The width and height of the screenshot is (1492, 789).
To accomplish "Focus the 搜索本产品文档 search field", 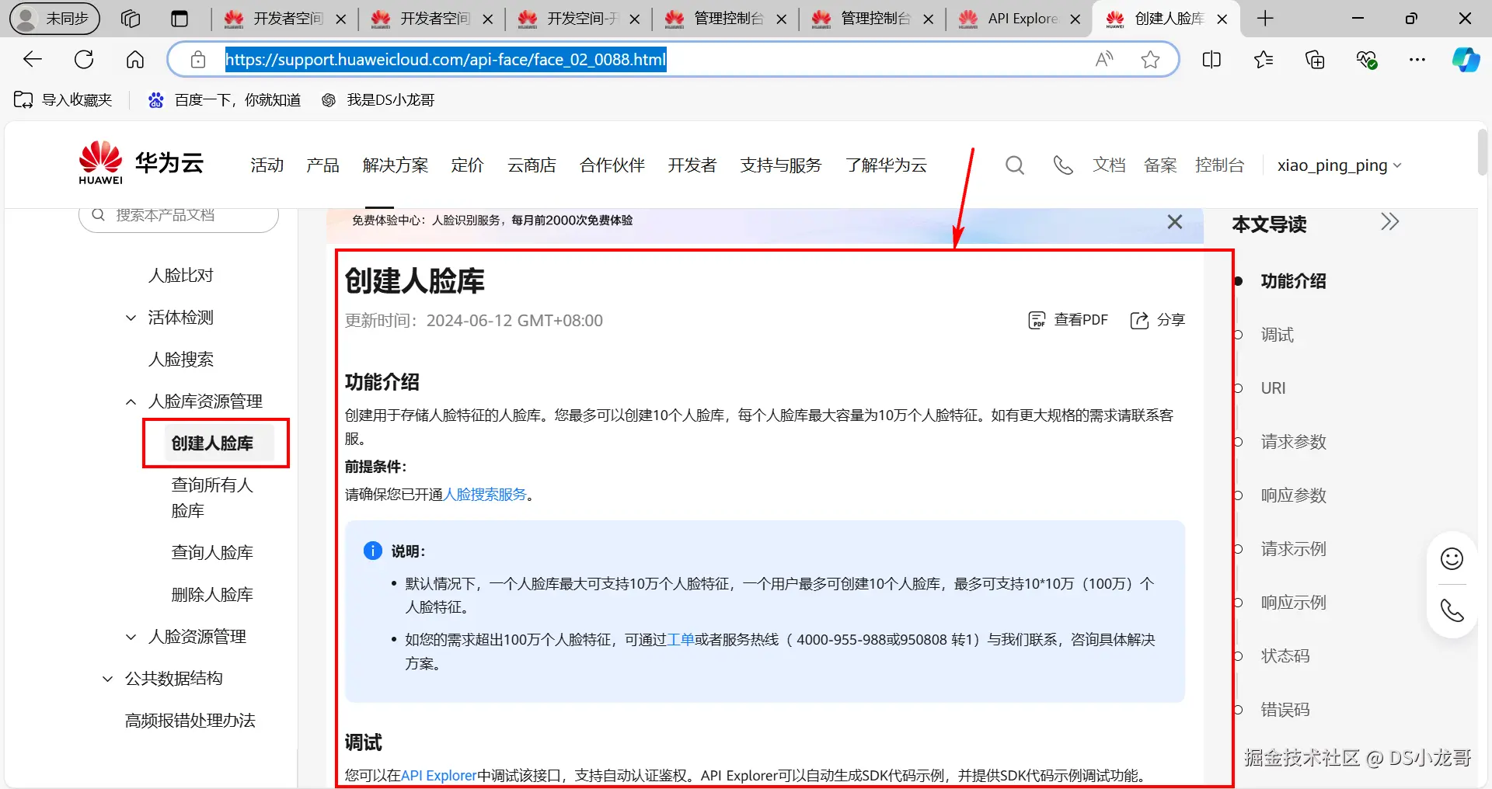I will click(x=179, y=215).
